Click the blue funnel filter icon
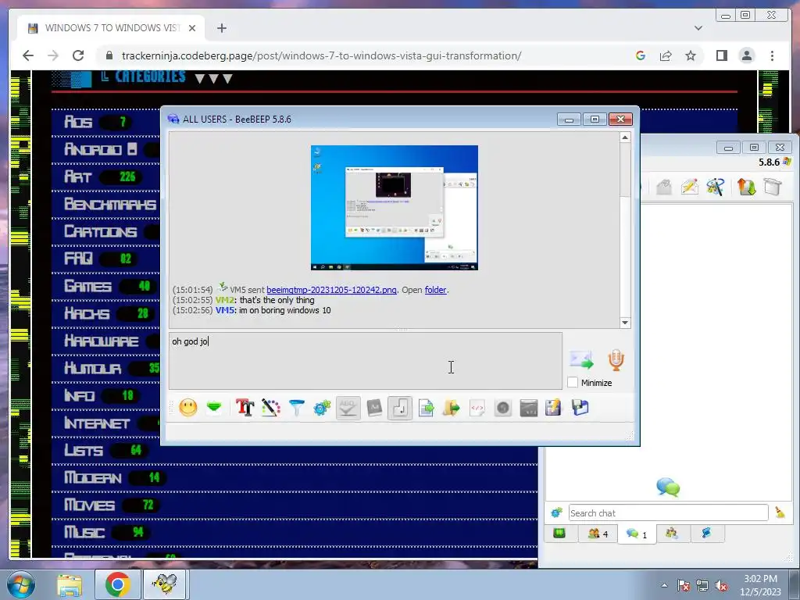Screen dimensions: 800x600 coord(296,408)
